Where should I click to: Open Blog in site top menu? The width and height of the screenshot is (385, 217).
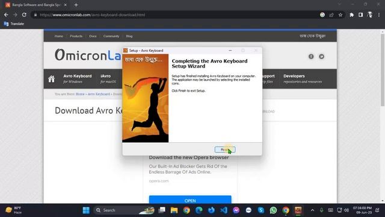(x=129, y=36)
